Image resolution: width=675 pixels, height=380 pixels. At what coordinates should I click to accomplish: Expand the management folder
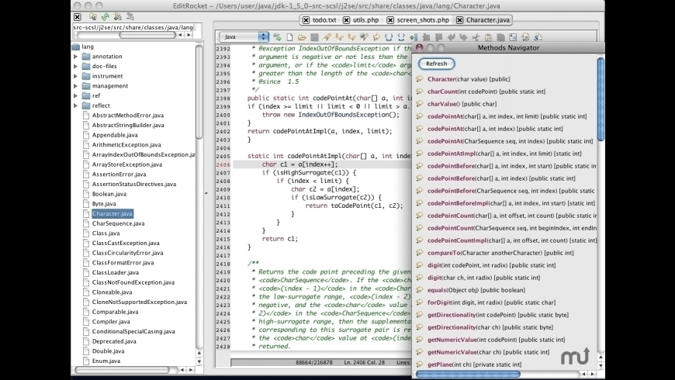[x=76, y=86]
